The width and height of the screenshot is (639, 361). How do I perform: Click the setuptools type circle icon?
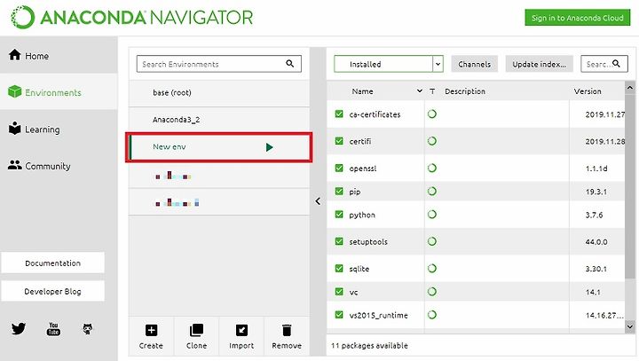tap(432, 241)
